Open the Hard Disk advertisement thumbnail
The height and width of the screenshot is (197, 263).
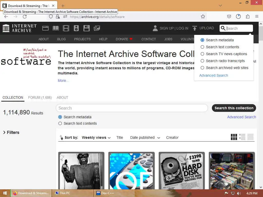pos(182,171)
